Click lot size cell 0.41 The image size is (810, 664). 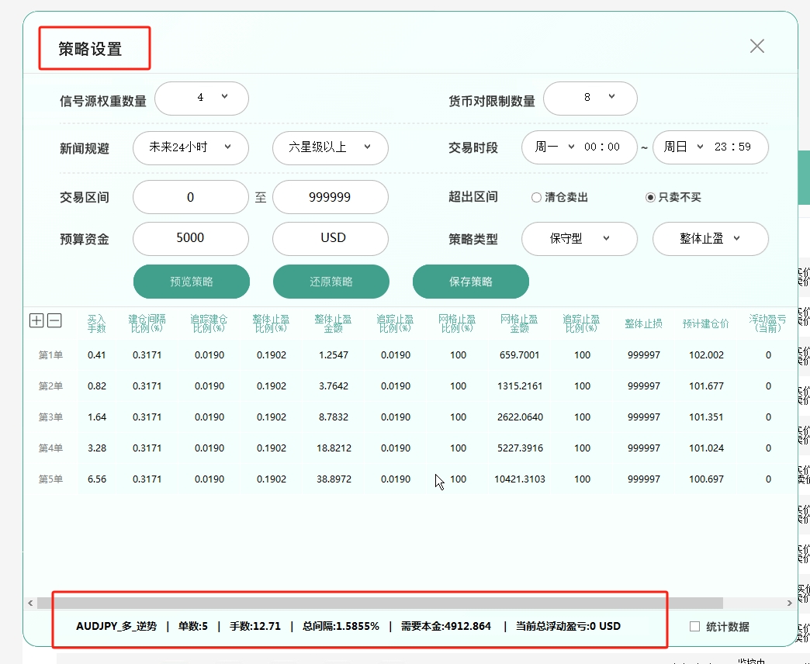(x=97, y=355)
